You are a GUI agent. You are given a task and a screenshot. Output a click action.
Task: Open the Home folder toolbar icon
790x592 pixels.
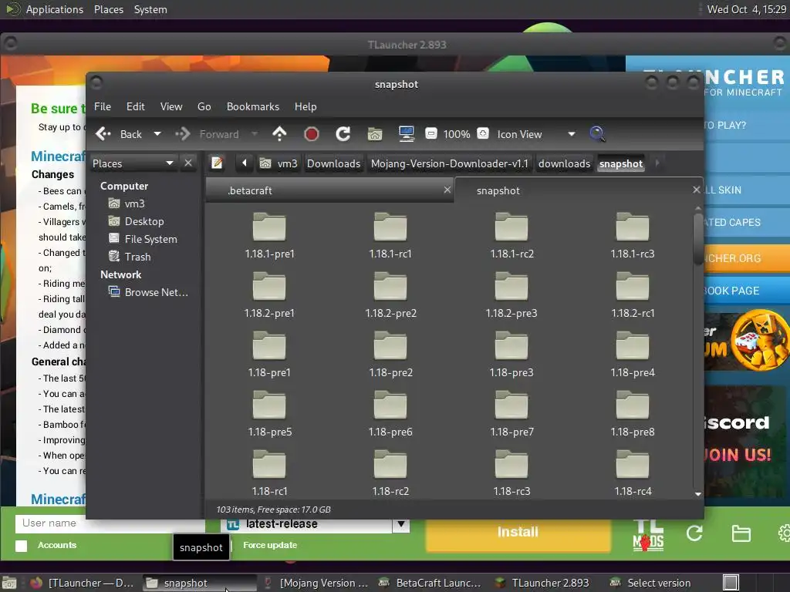click(x=375, y=134)
